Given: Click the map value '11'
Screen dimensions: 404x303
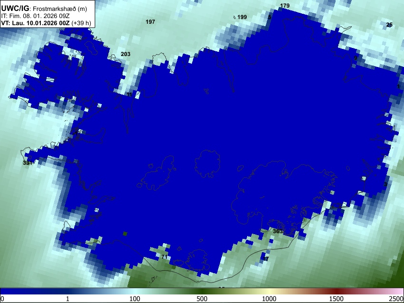Looking at the screenshot, I should 129,95.
